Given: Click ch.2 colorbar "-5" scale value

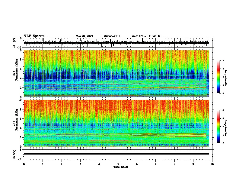Looking at the screenshot, I should [x=222, y=127].
